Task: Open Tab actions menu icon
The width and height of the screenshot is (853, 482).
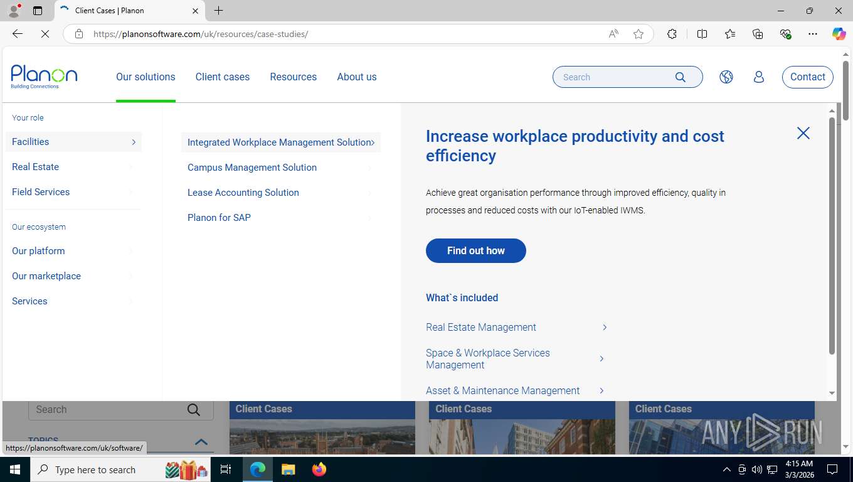Action: [38, 11]
